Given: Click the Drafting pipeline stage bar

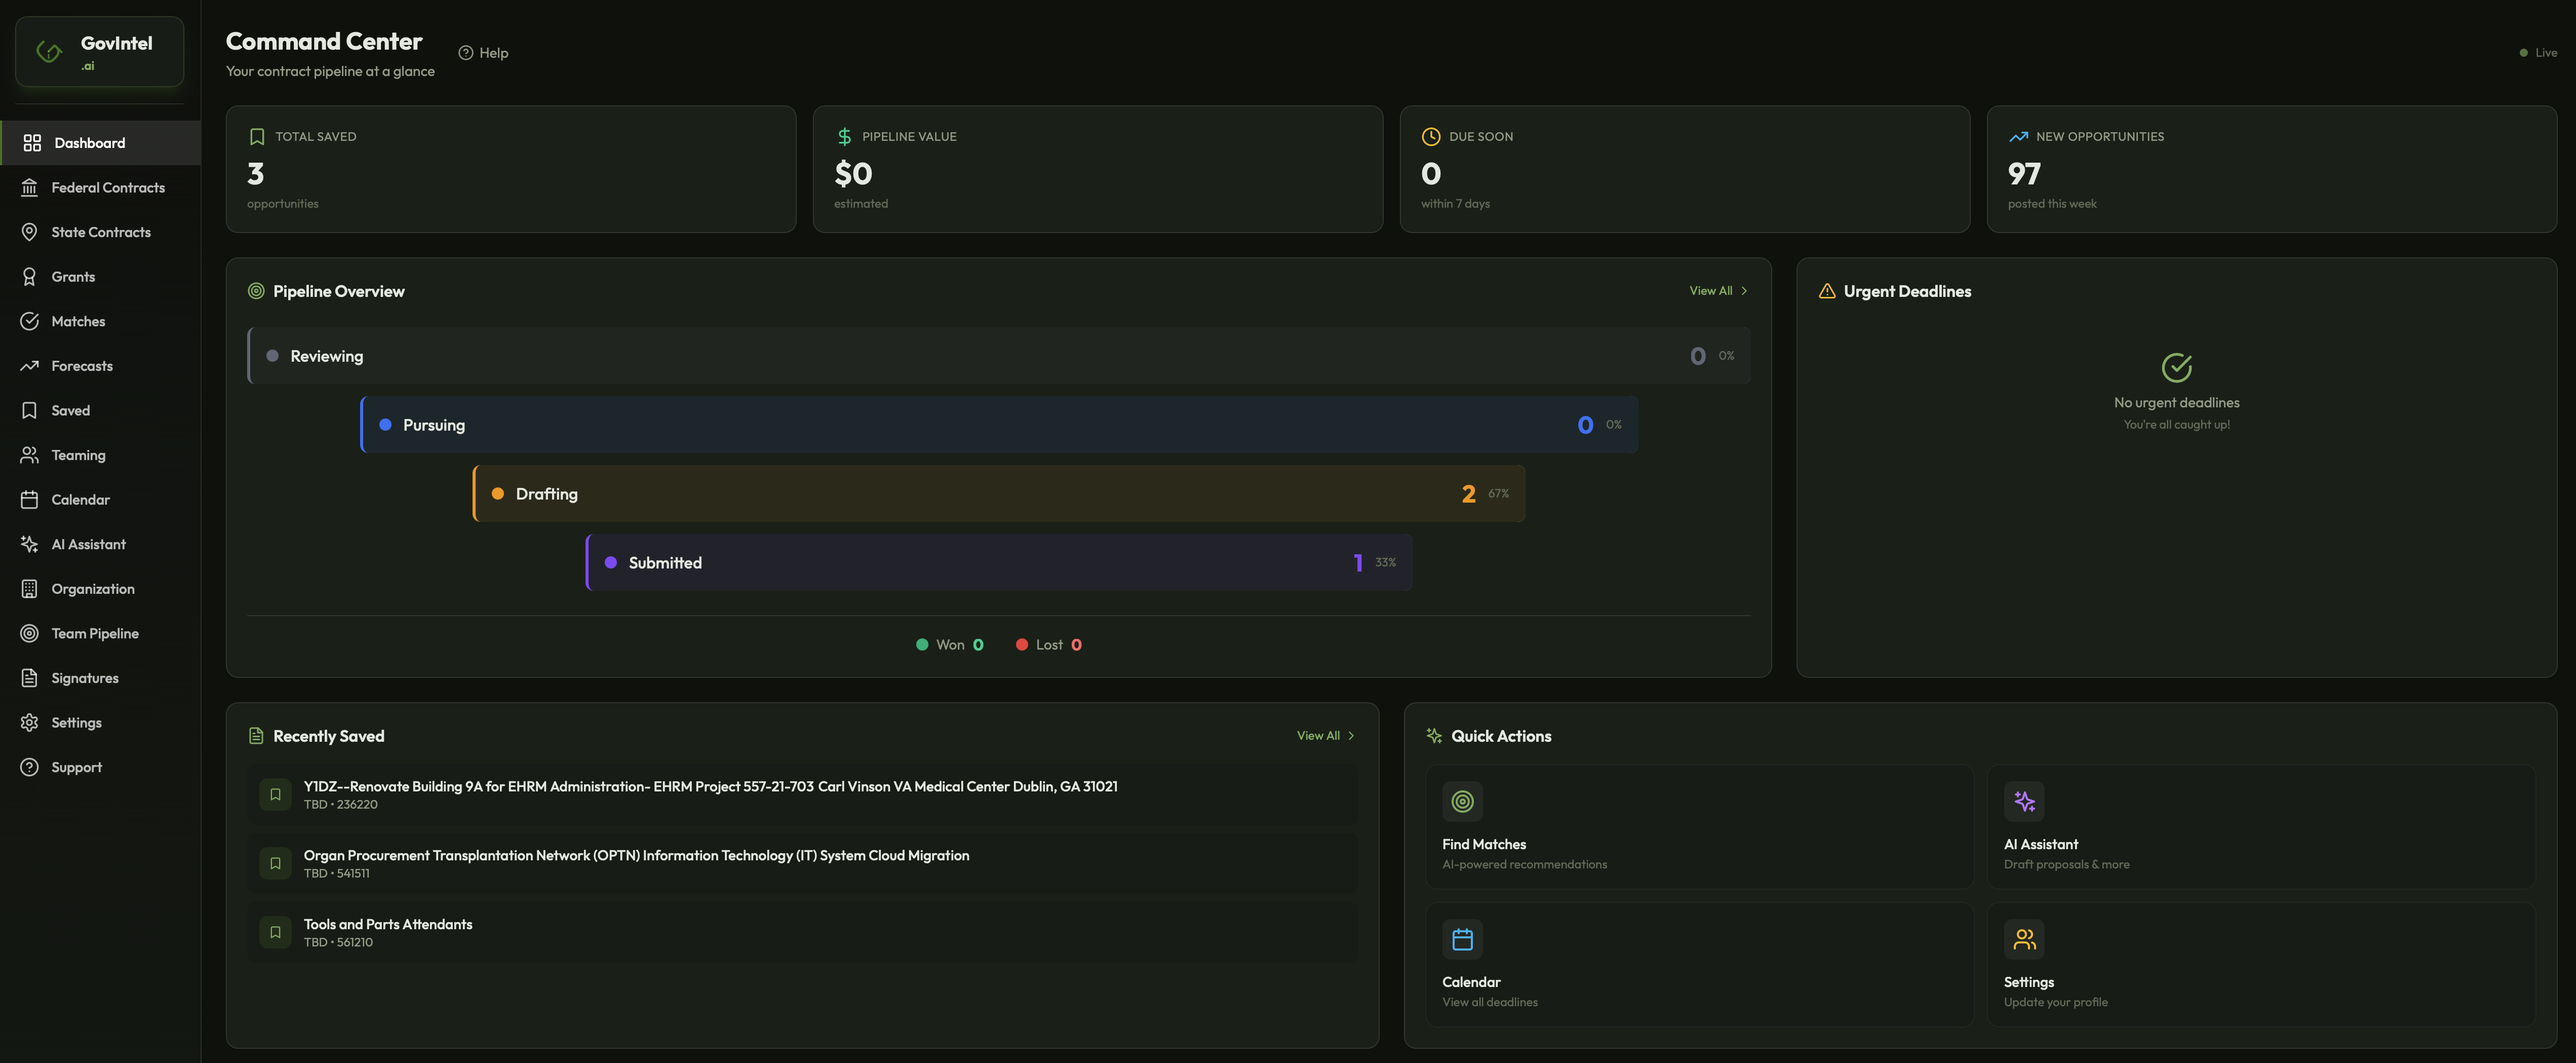Looking at the screenshot, I should click(998, 494).
